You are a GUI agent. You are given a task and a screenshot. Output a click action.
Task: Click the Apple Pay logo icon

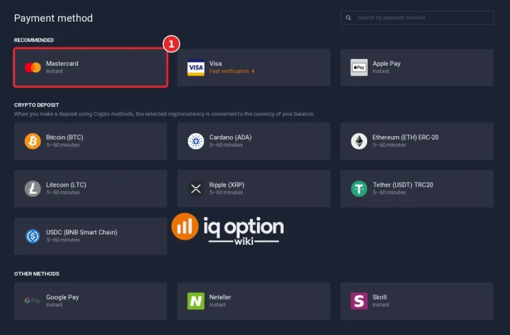[x=359, y=68]
